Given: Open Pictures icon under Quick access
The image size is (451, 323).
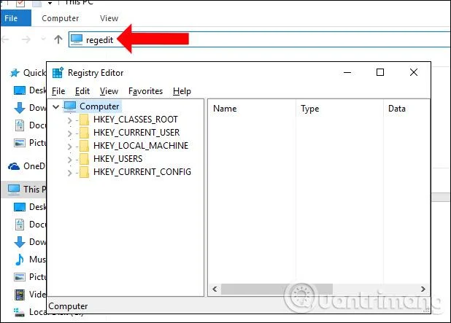Looking at the screenshot, I should point(20,143).
